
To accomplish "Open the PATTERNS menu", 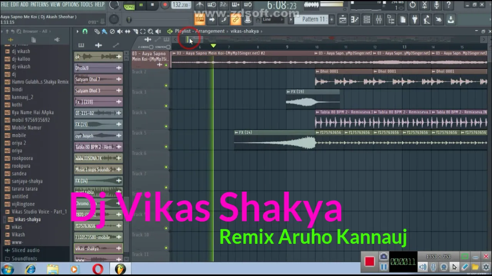I will pyautogui.click(x=40, y=4).
